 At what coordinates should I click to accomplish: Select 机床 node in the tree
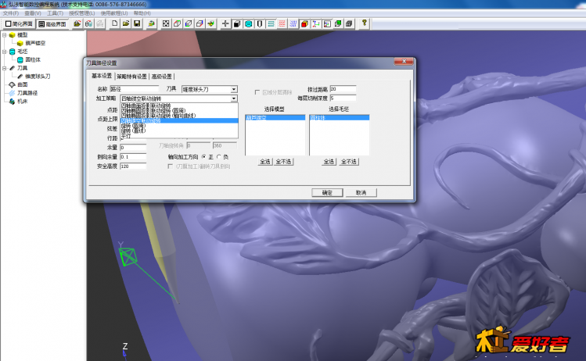[x=23, y=101]
